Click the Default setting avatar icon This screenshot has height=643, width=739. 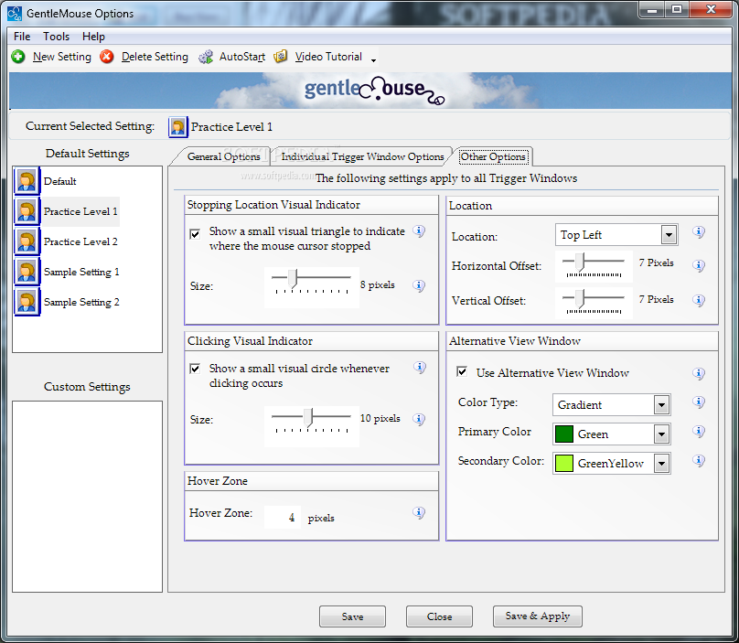point(27,181)
